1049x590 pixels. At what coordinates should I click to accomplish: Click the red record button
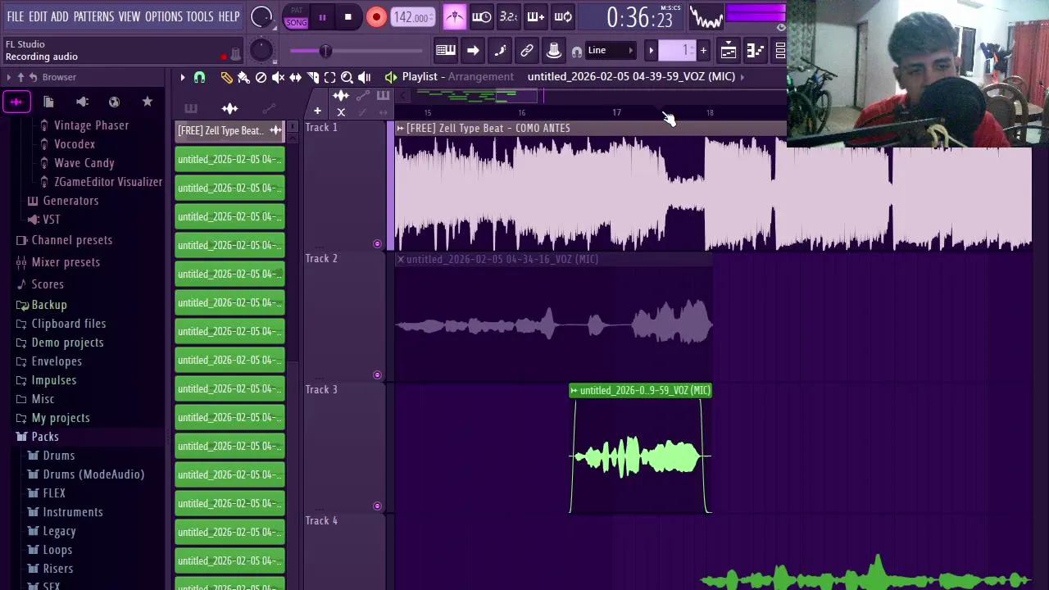pos(376,17)
